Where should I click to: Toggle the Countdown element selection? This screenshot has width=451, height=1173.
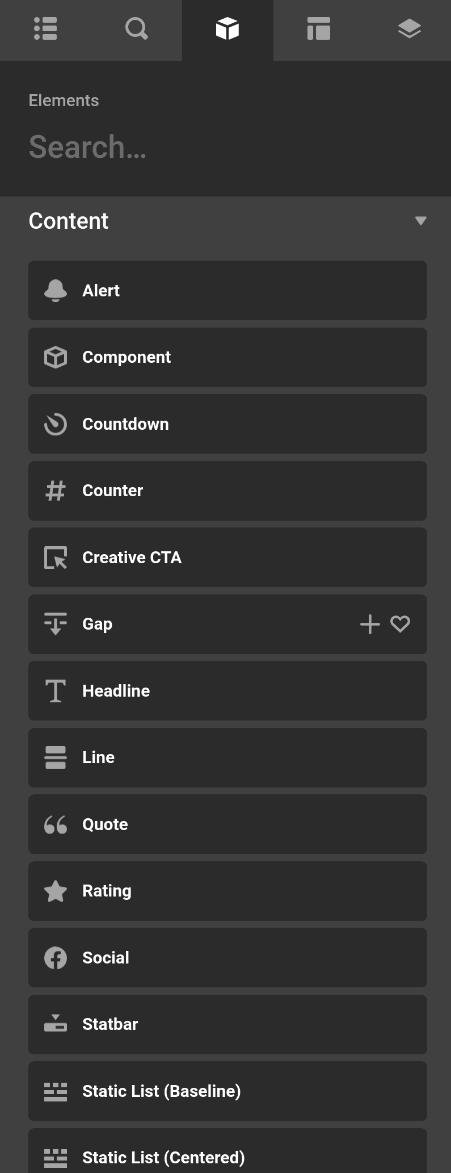pos(227,424)
